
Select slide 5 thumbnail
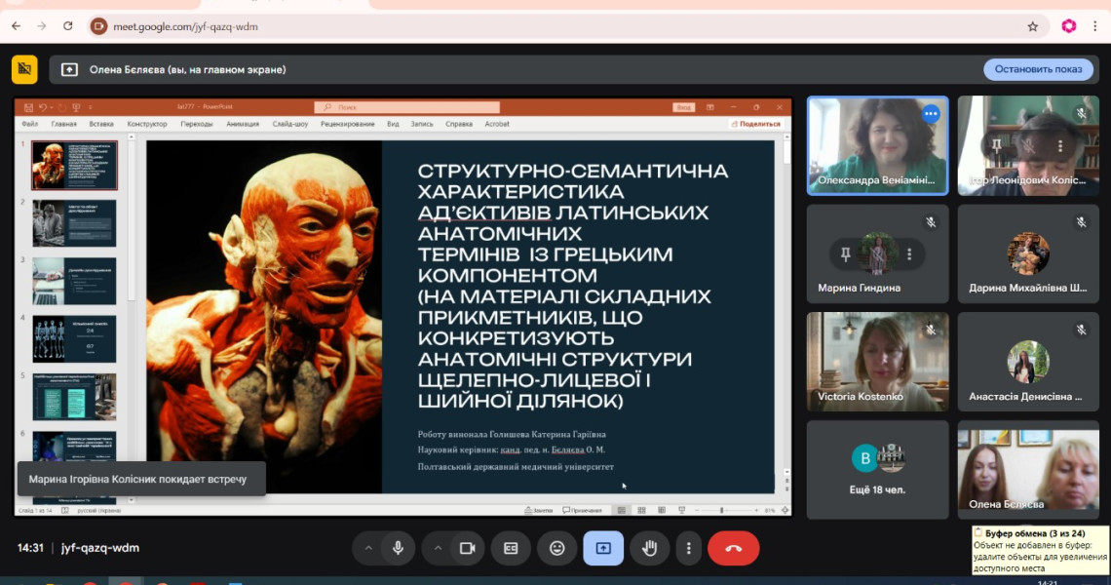(x=74, y=397)
